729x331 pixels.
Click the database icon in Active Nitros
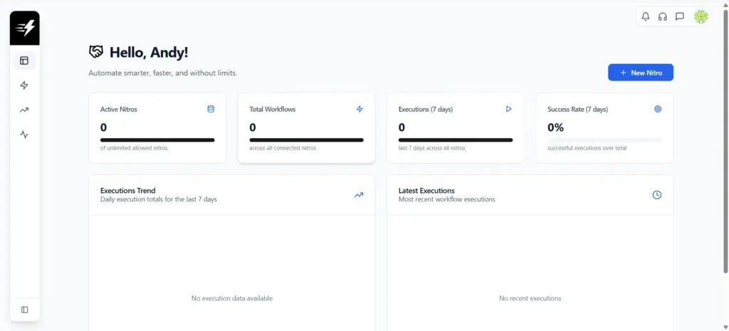[x=211, y=109]
